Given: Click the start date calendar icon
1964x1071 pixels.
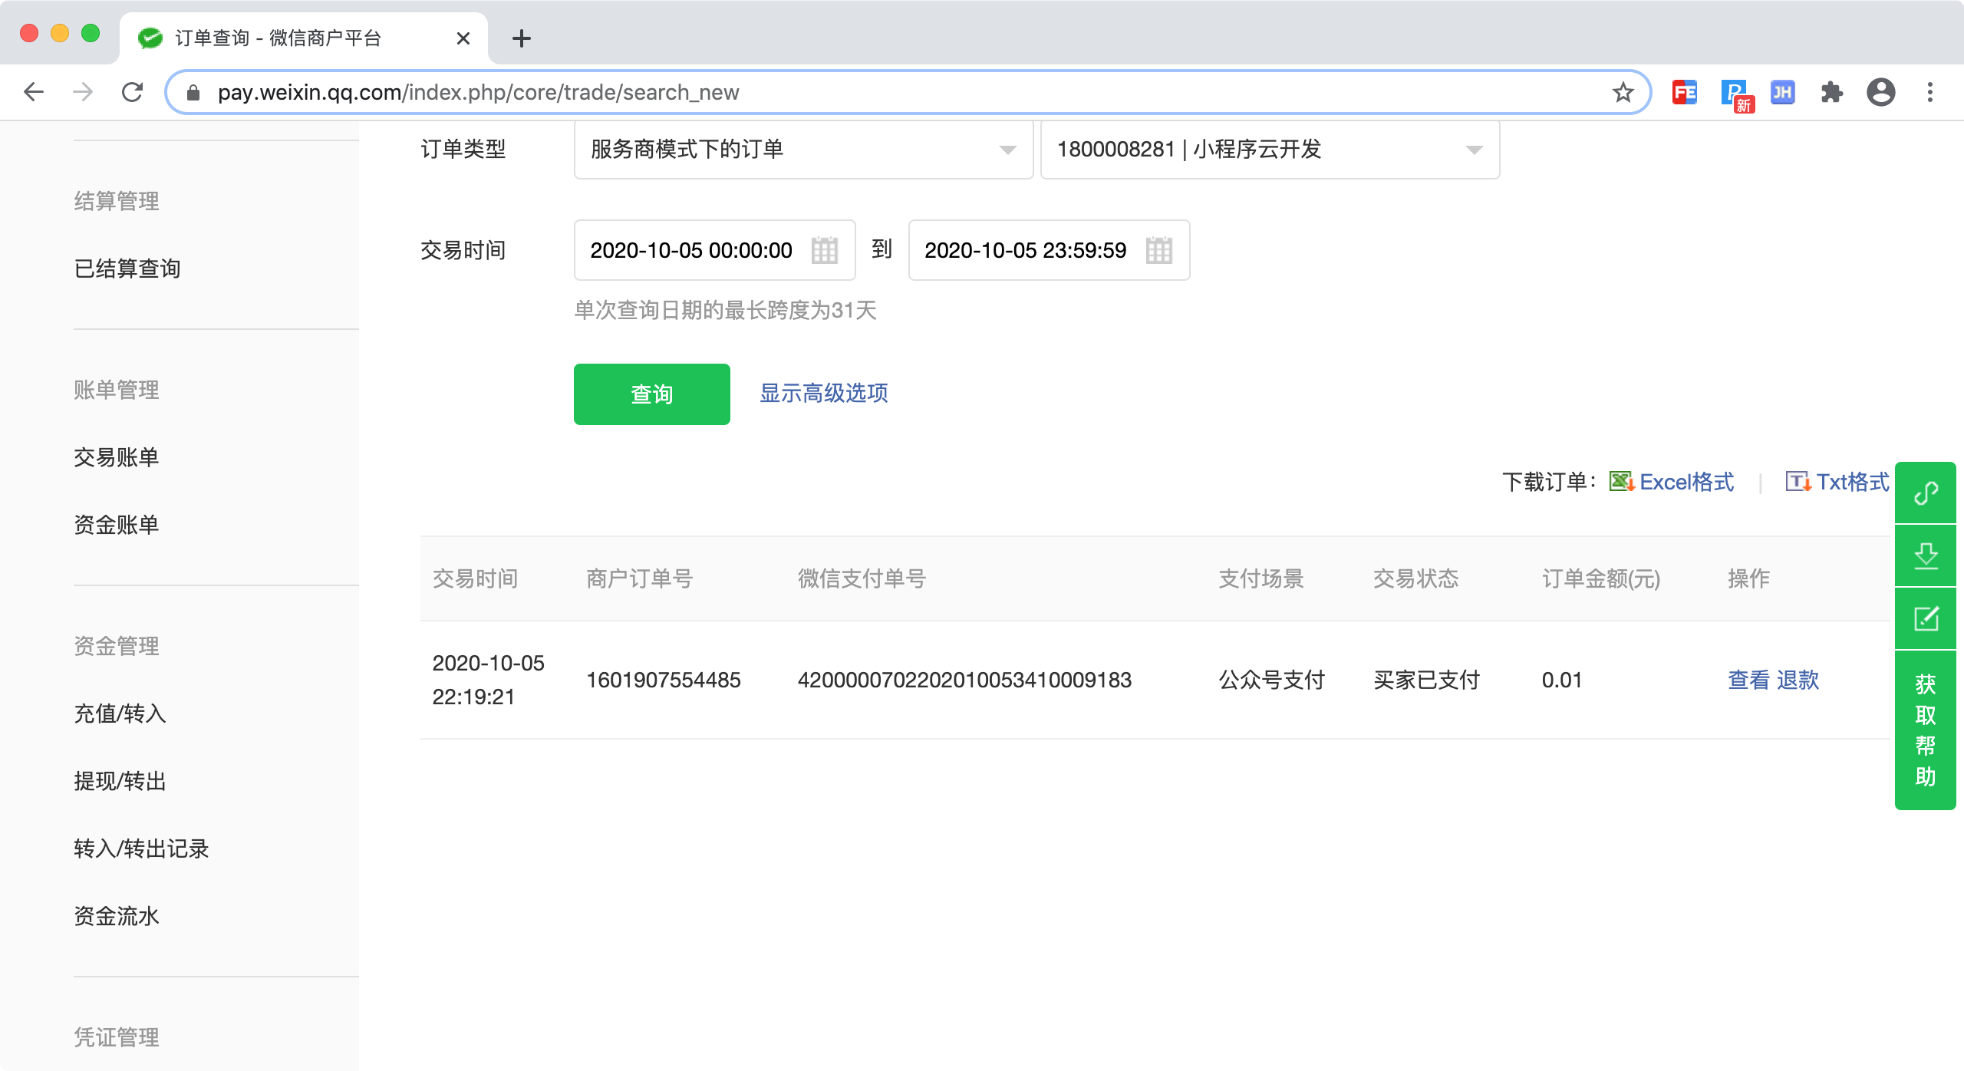Looking at the screenshot, I should pos(824,250).
